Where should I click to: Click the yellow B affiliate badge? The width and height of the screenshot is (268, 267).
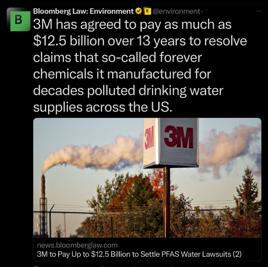[148, 11]
